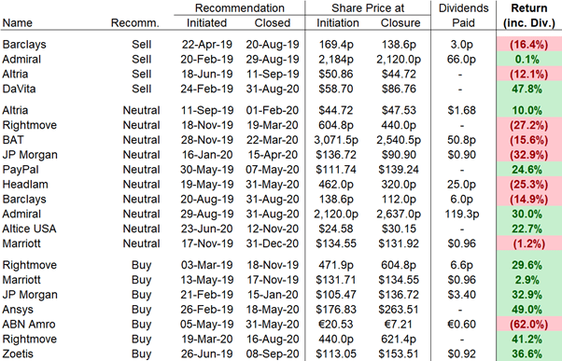Screen dimensions: 562x361
Task: Select the Name column header
Action: (x=17, y=23)
